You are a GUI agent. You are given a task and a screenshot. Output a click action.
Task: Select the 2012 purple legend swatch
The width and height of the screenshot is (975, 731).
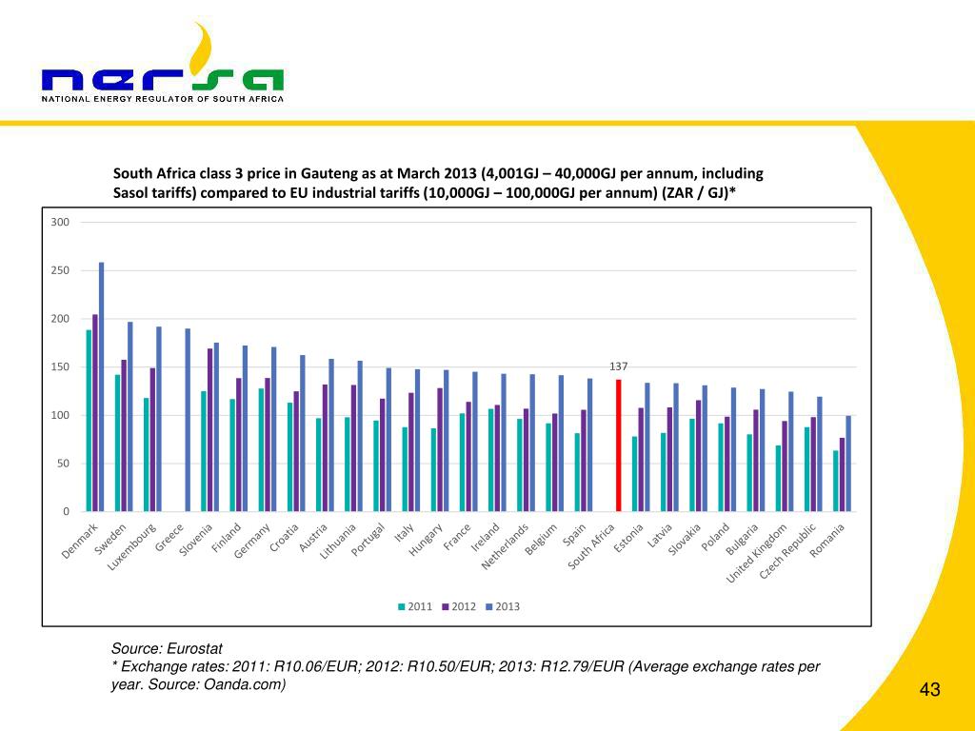447,606
